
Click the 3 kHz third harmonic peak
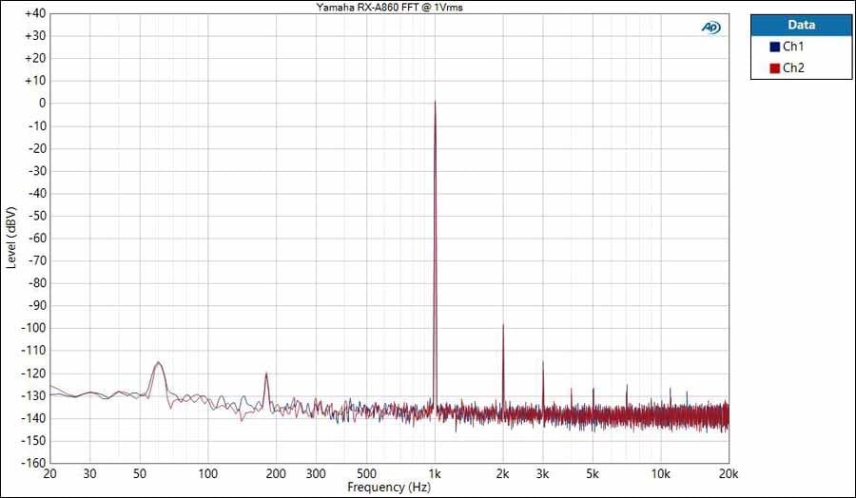543,362
